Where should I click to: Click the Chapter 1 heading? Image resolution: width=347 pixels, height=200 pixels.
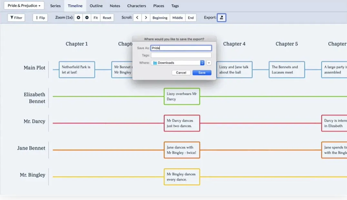coord(77,44)
